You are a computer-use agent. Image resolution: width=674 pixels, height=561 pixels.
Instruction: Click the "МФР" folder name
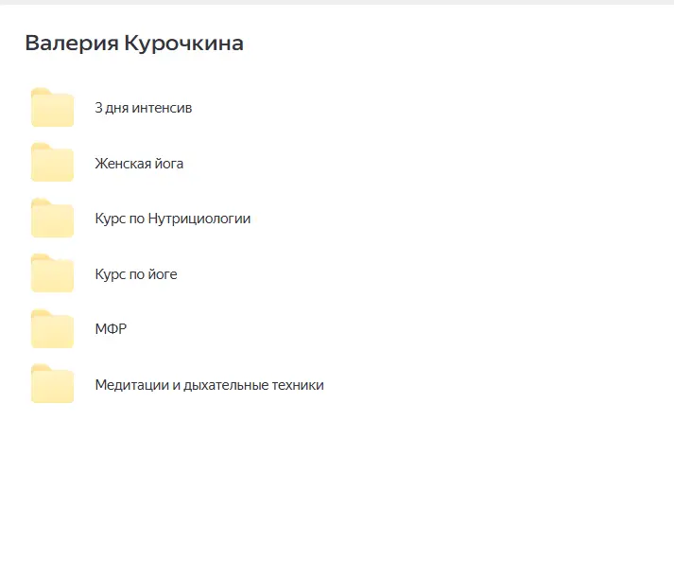111,329
